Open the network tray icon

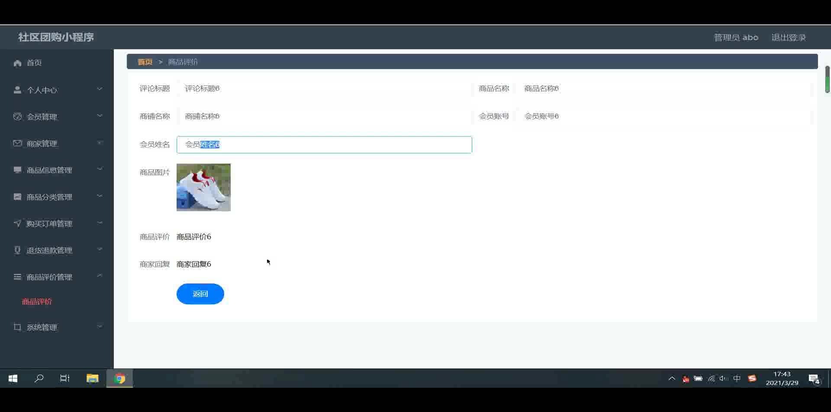tap(711, 379)
